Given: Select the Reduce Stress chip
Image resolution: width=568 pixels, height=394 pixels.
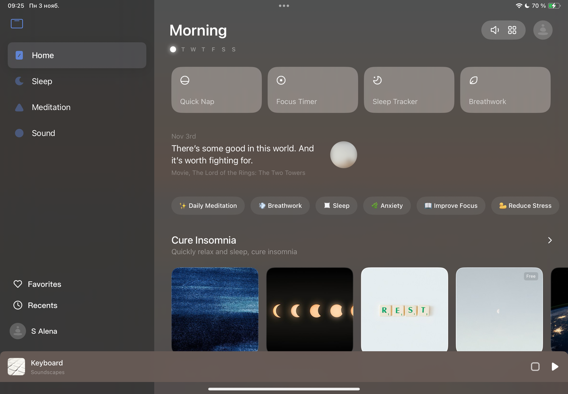Looking at the screenshot, I should click(x=525, y=206).
